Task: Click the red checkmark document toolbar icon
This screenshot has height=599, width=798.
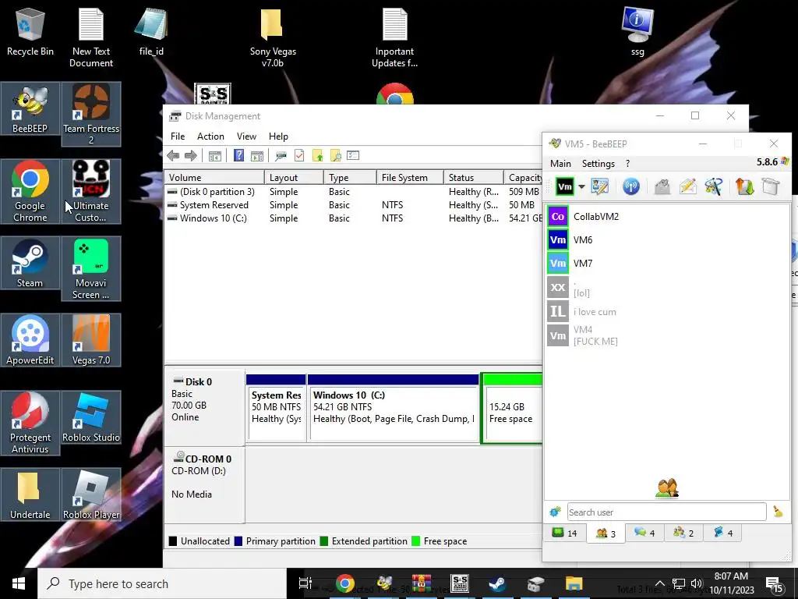Action: click(x=299, y=155)
